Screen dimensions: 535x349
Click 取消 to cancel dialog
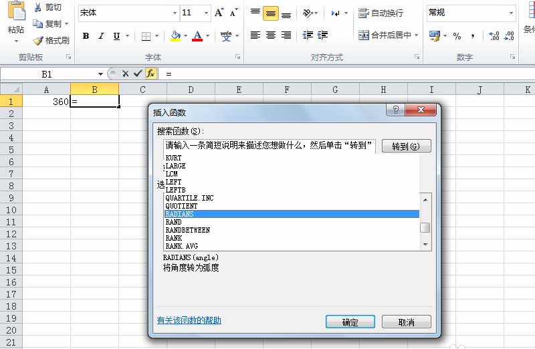[x=406, y=322]
